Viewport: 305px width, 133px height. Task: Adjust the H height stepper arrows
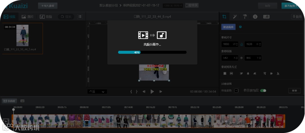tap(260, 44)
